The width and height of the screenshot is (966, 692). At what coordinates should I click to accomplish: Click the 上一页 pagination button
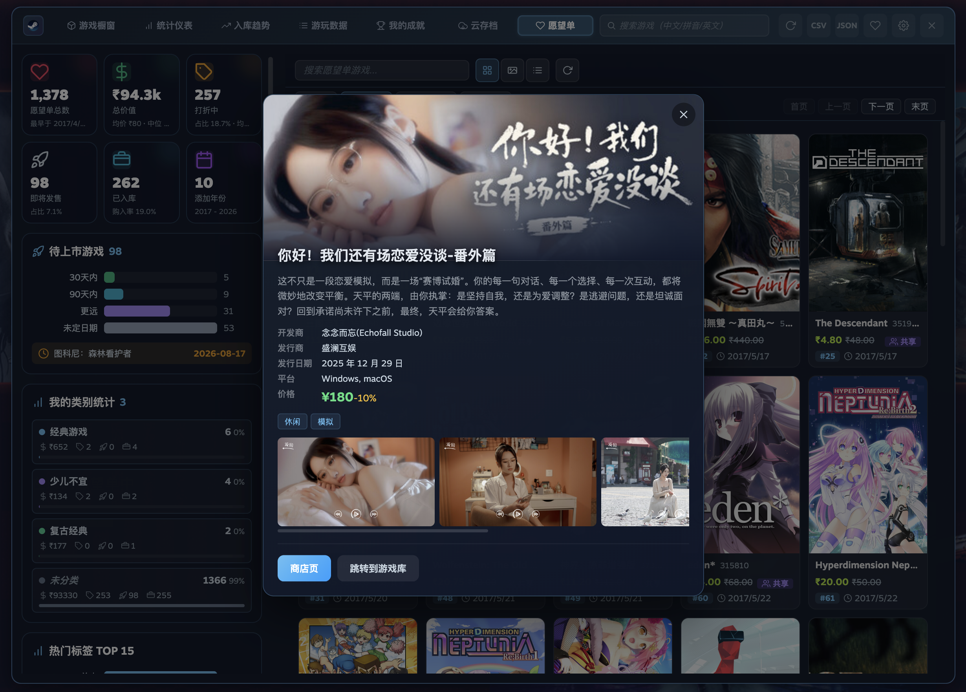point(837,106)
